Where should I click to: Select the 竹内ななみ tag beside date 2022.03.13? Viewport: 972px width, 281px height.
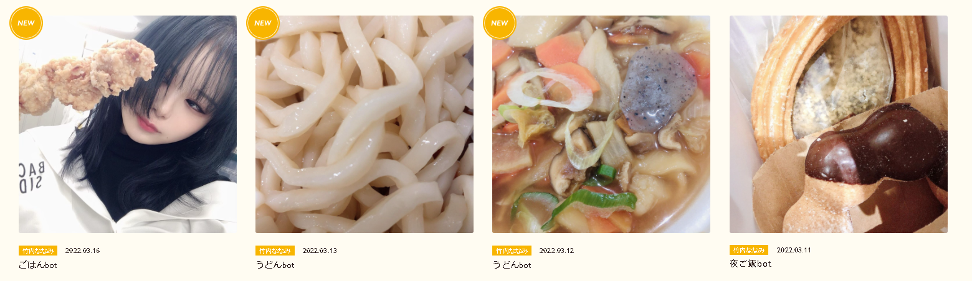click(275, 251)
